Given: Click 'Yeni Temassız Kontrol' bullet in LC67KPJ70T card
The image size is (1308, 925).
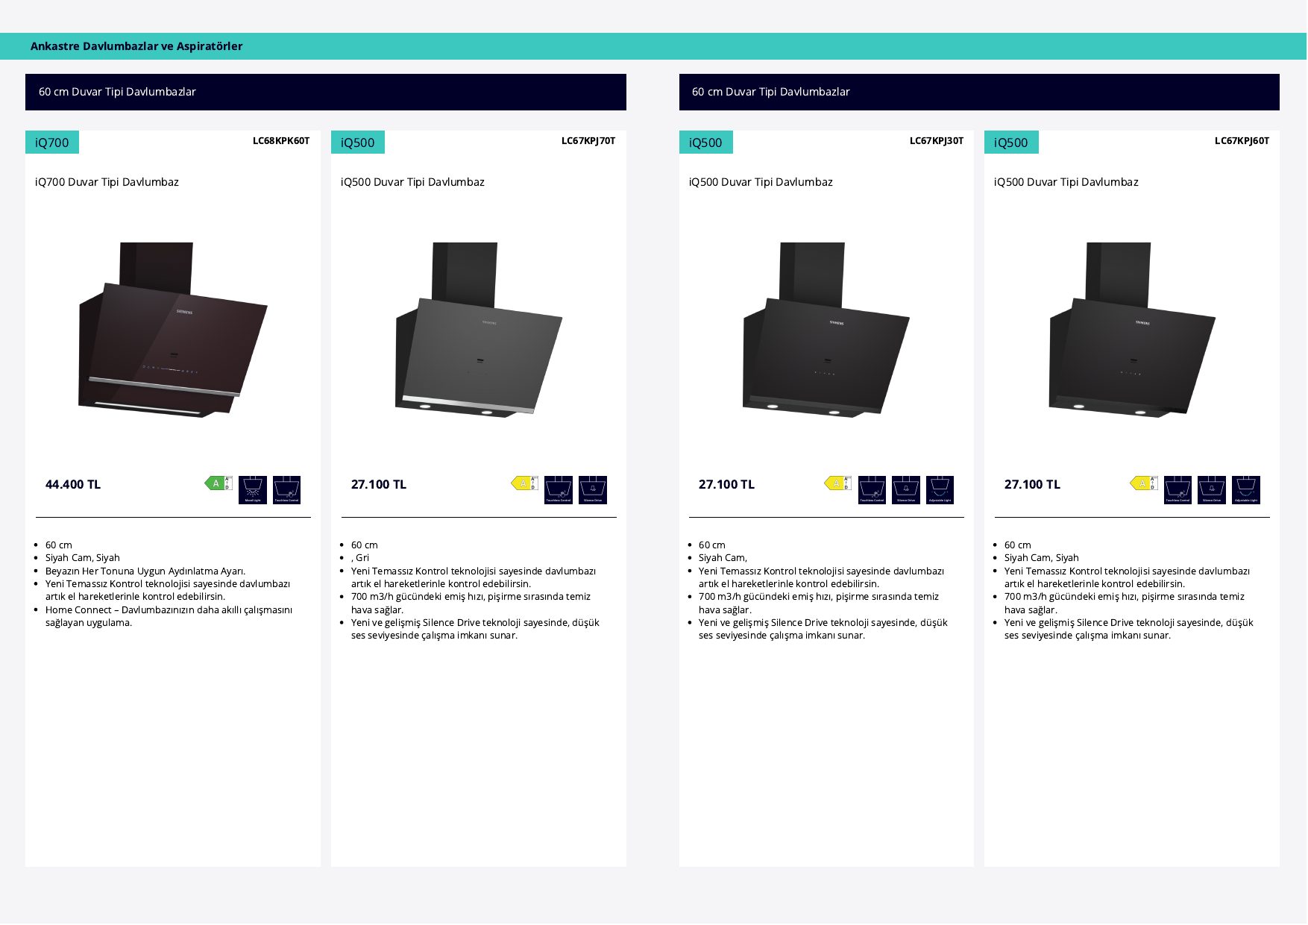Looking at the screenshot, I should pos(474,577).
